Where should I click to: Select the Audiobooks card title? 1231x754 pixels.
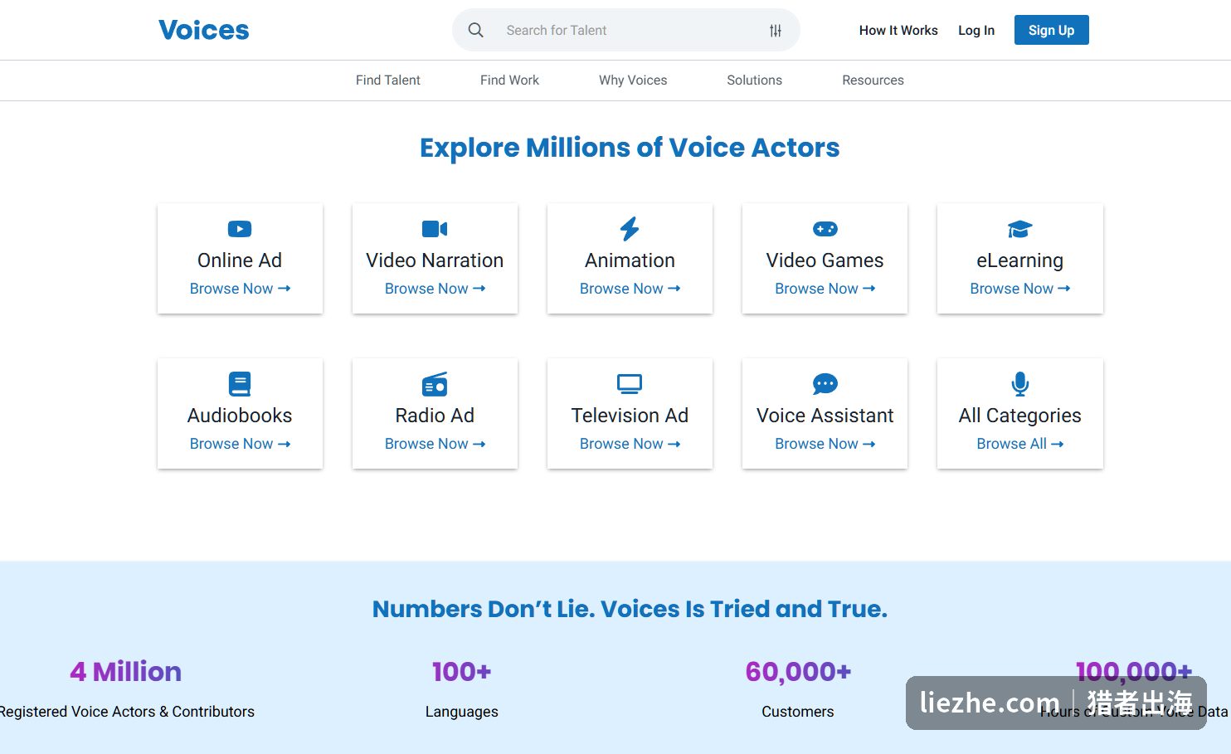pyautogui.click(x=240, y=416)
